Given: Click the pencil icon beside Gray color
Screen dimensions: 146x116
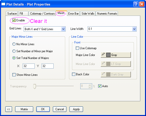Looking at the screenshot, I should pyautogui.click(x=103, y=54).
